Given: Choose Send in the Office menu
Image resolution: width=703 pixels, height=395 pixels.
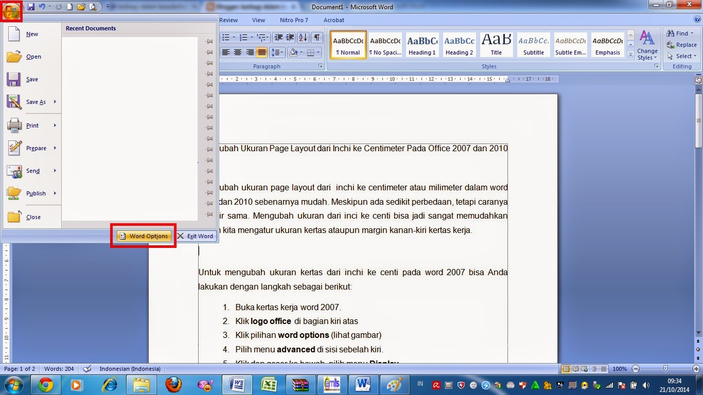Looking at the screenshot, I should [x=32, y=171].
